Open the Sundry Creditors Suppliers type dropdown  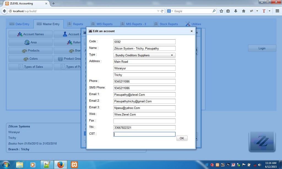point(172,55)
